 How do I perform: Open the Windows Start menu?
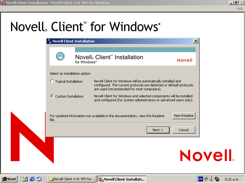9,179
